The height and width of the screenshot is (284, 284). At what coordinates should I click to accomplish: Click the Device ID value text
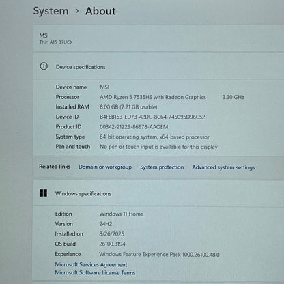[152, 117]
